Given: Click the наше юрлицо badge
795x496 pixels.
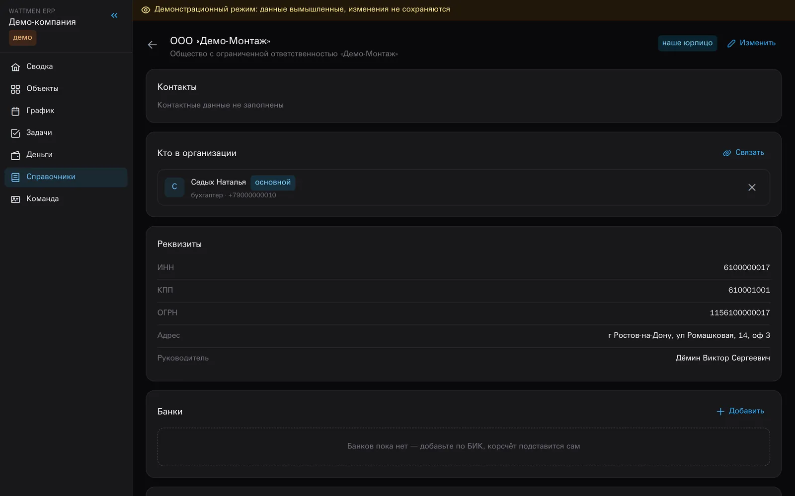Looking at the screenshot, I should pos(687,43).
